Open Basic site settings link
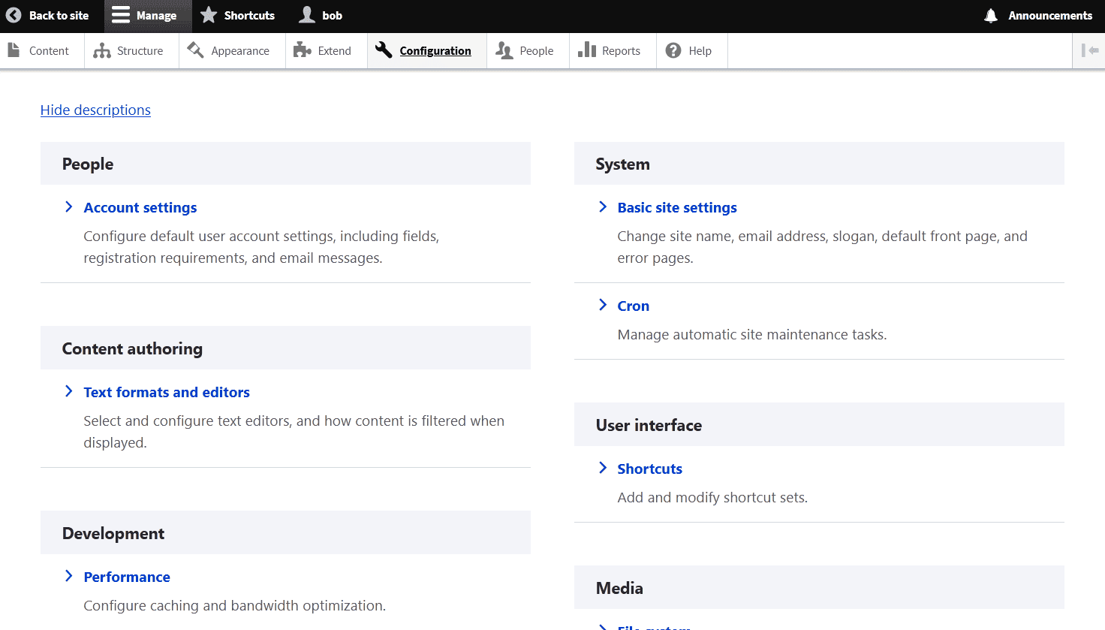 pyautogui.click(x=677, y=207)
